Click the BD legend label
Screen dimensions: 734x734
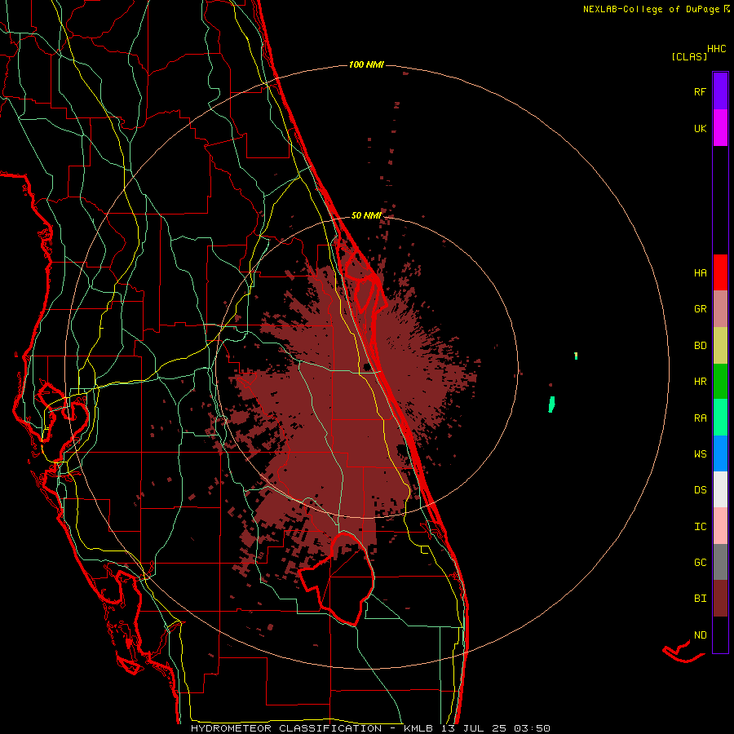(x=701, y=346)
